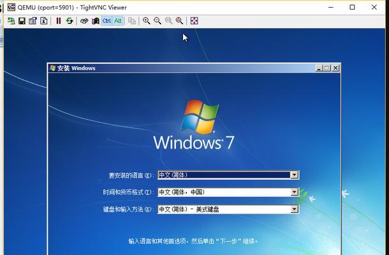Toggle the Alt key button
The width and height of the screenshot is (389, 255).
(118, 21)
